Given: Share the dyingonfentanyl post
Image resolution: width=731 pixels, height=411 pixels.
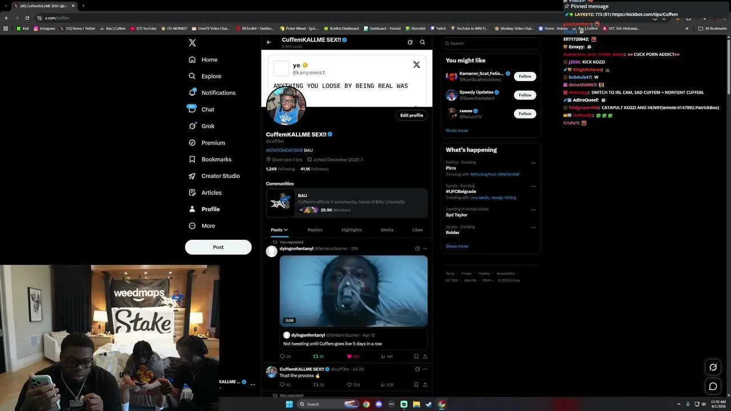Looking at the screenshot, I should pos(425,356).
